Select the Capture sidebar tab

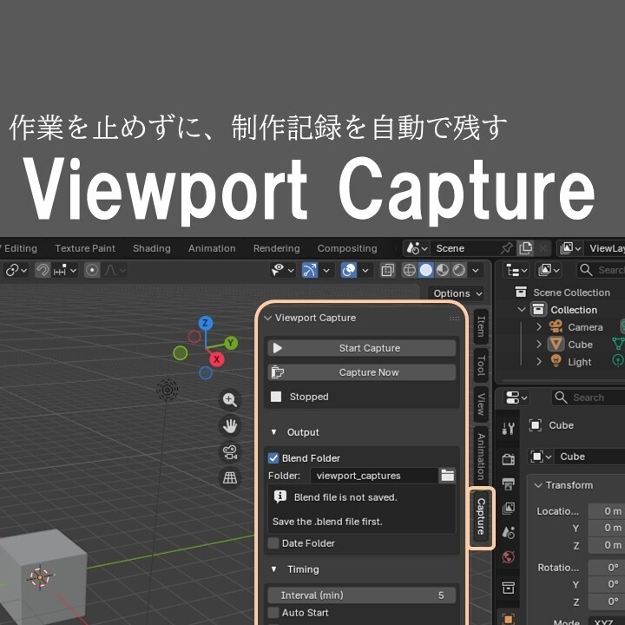481,516
